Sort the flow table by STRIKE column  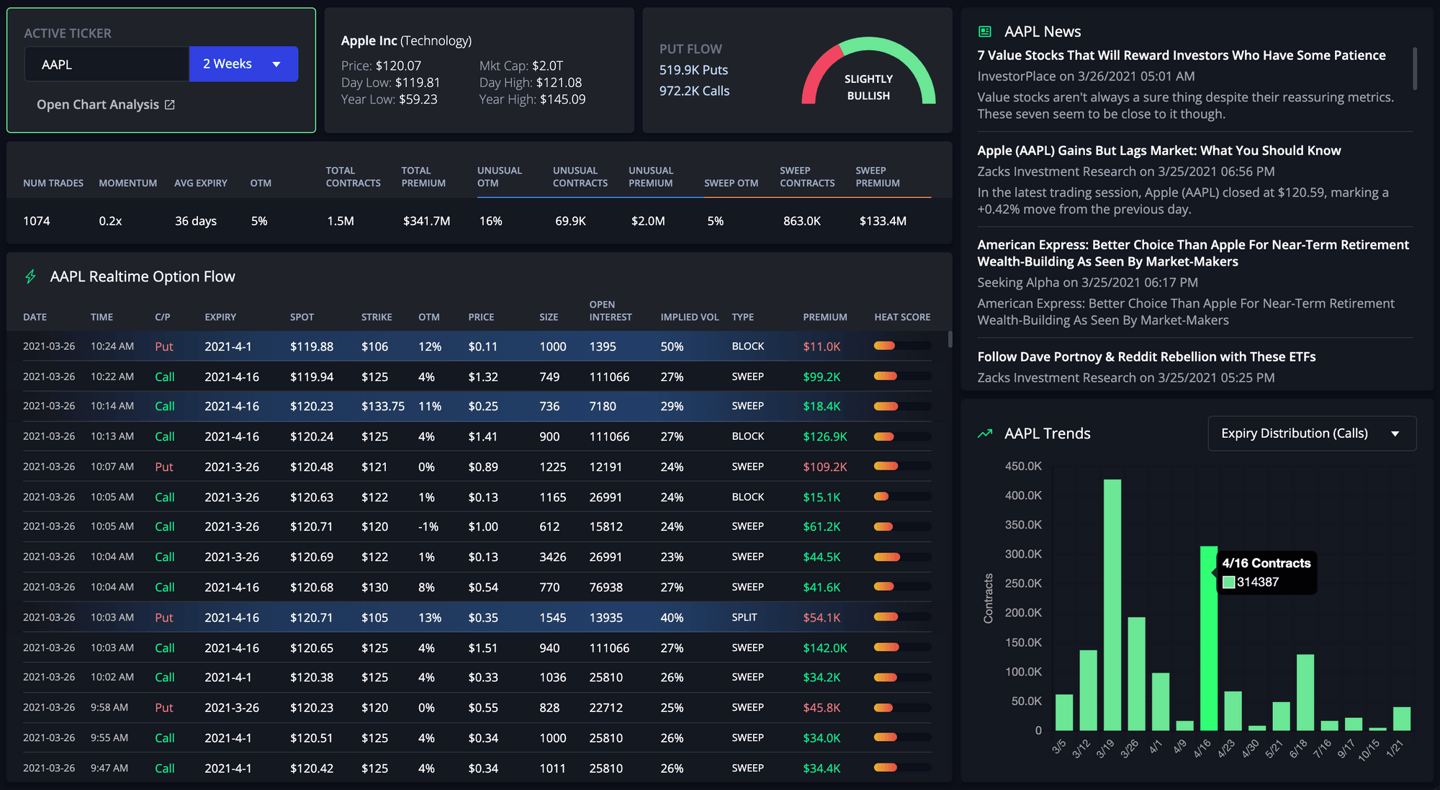(376, 317)
